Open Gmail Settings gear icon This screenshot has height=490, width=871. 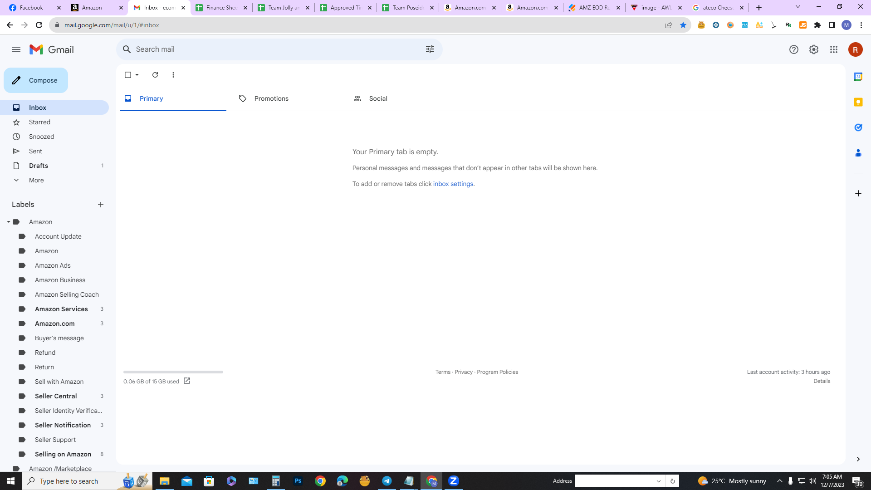pos(814,49)
